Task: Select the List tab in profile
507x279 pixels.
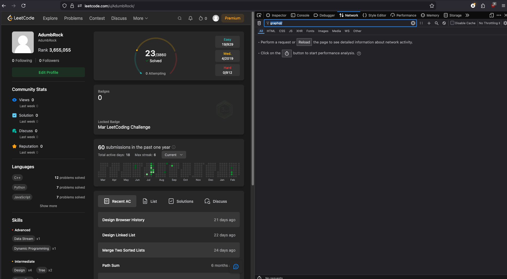Action: coord(150,201)
